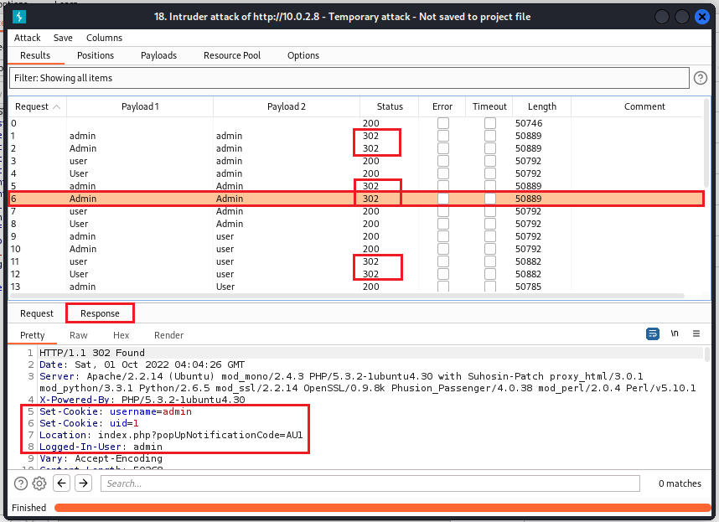The height and width of the screenshot is (522, 719).
Task: Open the search help icon at bottom left
Action: pyautogui.click(x=21, y=483)
